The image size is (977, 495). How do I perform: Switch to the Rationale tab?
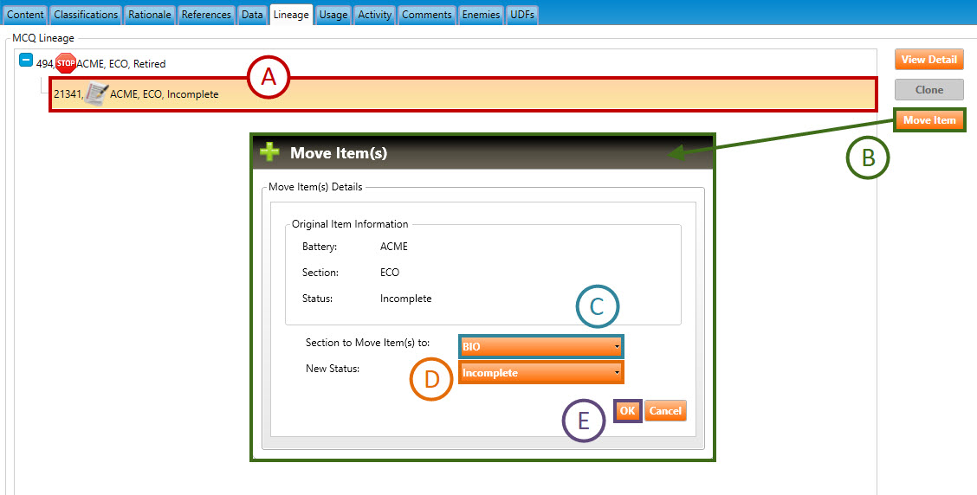(x=151, y=15)
